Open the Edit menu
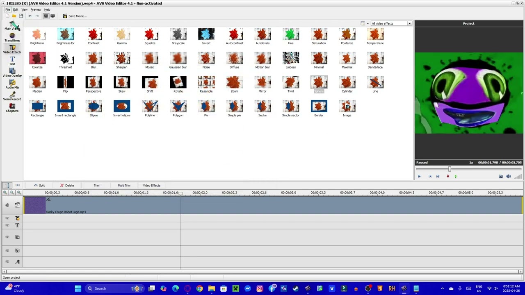Screen dimensions: 525x295 point(16,9)
